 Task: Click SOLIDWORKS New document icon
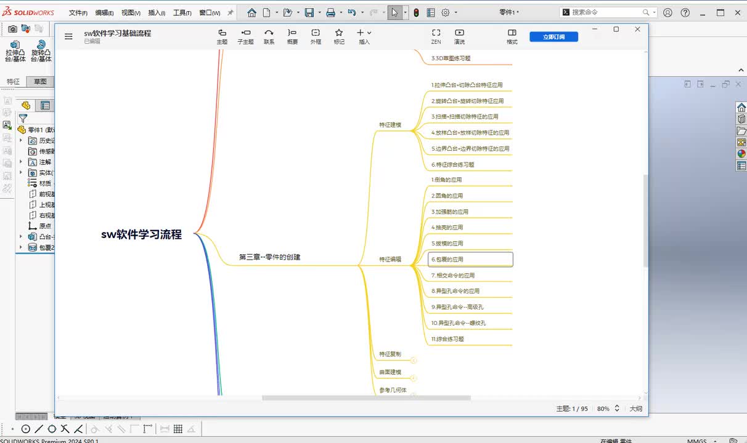tap(267, 12)
